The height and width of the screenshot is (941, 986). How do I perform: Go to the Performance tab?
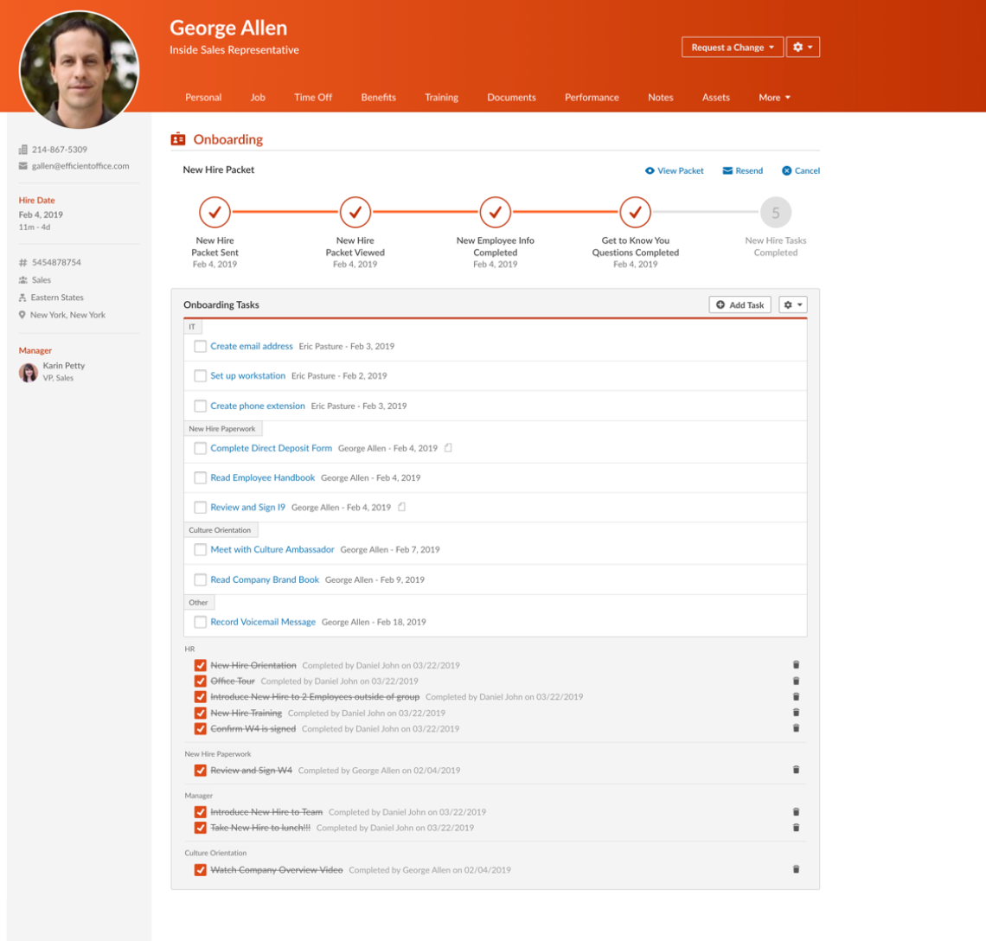(x=592, y=98)
